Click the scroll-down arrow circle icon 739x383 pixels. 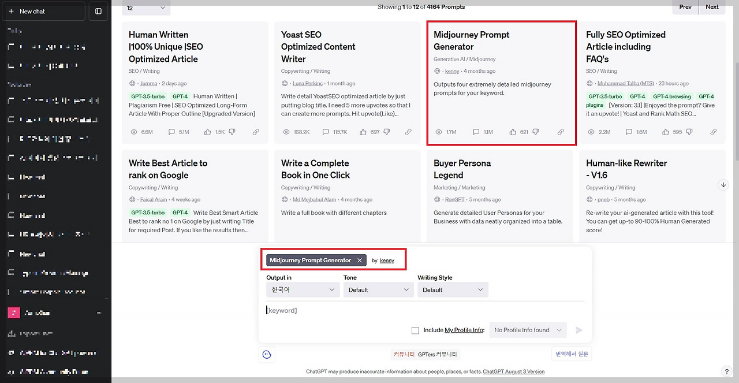(x=723, y=185)
